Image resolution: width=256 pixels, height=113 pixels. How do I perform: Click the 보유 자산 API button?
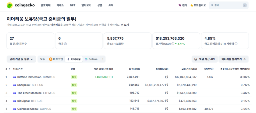[204, 59]
